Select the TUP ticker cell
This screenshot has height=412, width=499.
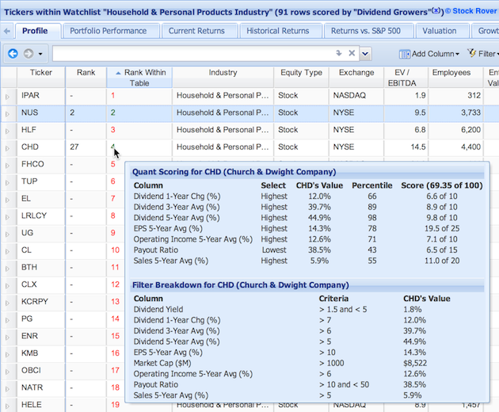(41, 181)
